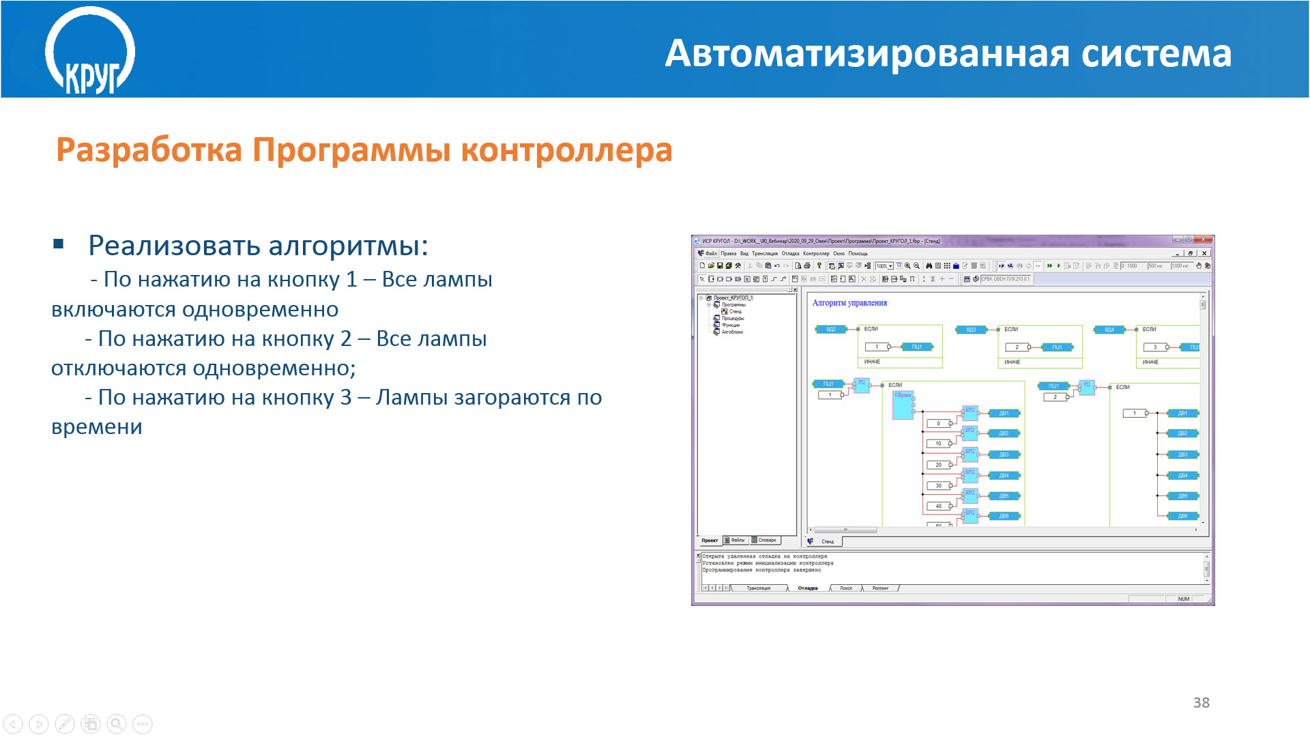Image resolution: width=1310 pixels, height=737 pixels.
Task: Switch to Роллинг output tab
Action: [x=880, y=588]
